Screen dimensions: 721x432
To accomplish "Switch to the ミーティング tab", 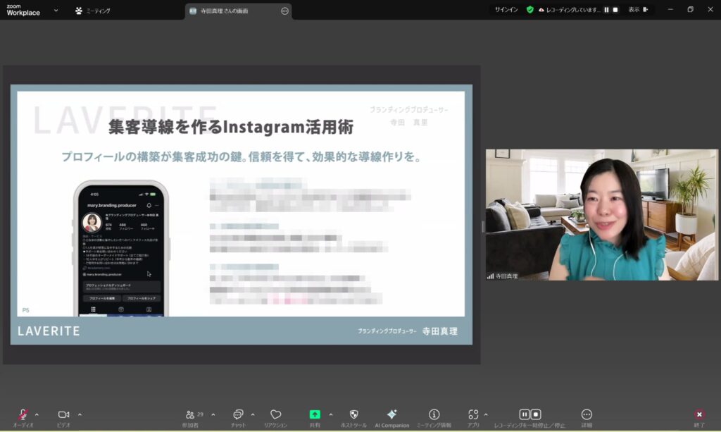I will [92, 11].
